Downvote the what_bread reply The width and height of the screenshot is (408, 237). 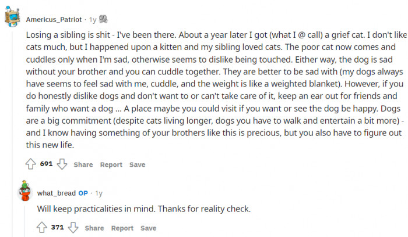tap(72, 227)
